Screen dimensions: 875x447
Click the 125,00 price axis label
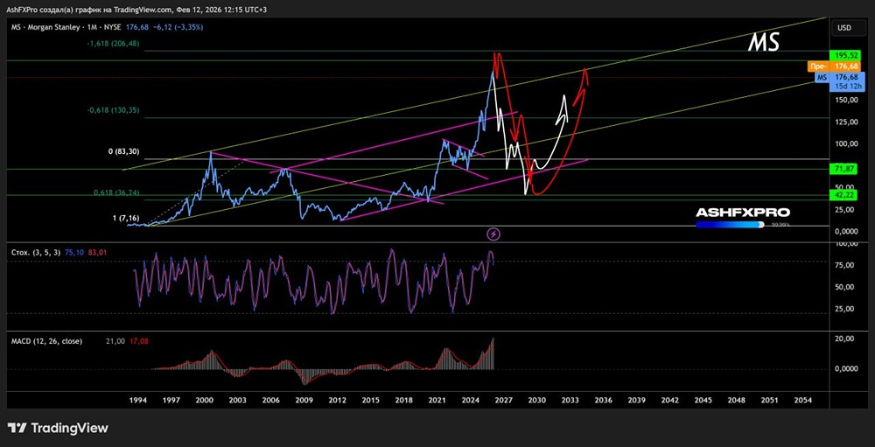(845, 122)
